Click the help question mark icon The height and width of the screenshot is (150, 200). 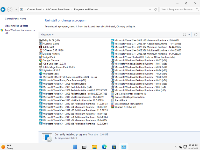pyautogui.click(x=196, y=34)
